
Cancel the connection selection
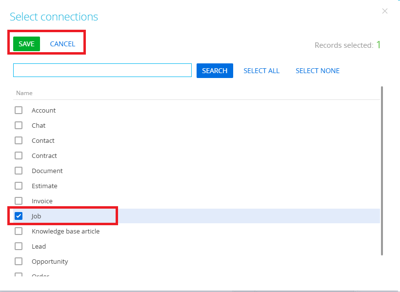62,44
